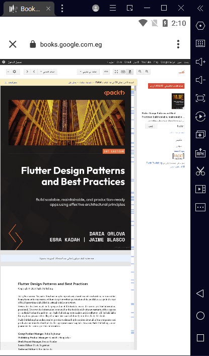Open multi-instance manager in sidebar
Viewport: 209px width, 356px height.
(x=200, y=135)
